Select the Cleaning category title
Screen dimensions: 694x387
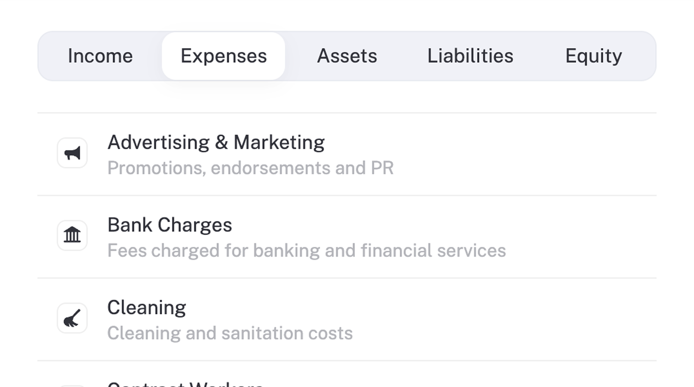147,308
